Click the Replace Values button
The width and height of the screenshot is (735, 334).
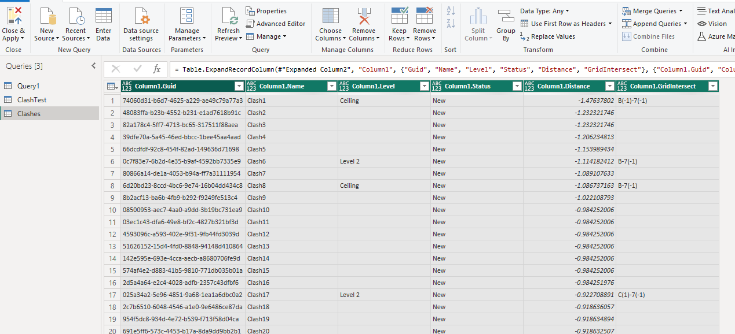(547, 36)
